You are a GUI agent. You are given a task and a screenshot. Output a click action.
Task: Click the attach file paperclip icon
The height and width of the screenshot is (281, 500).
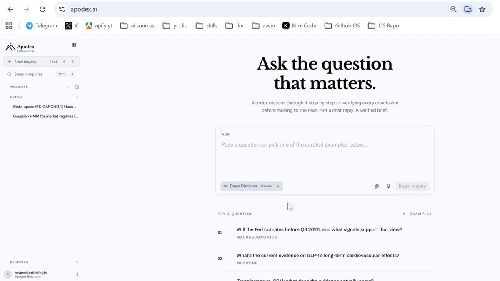click(x=377, y=186)
